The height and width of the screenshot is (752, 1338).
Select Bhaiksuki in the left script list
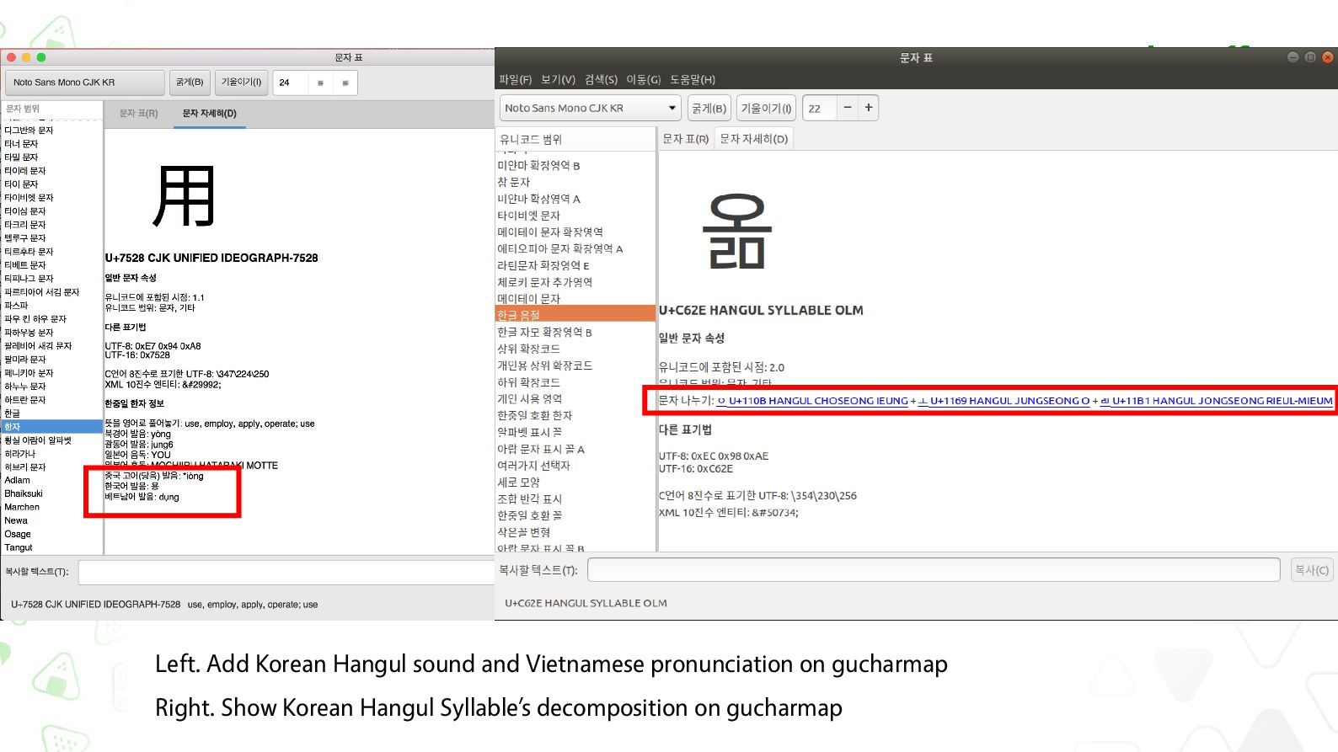51,493
